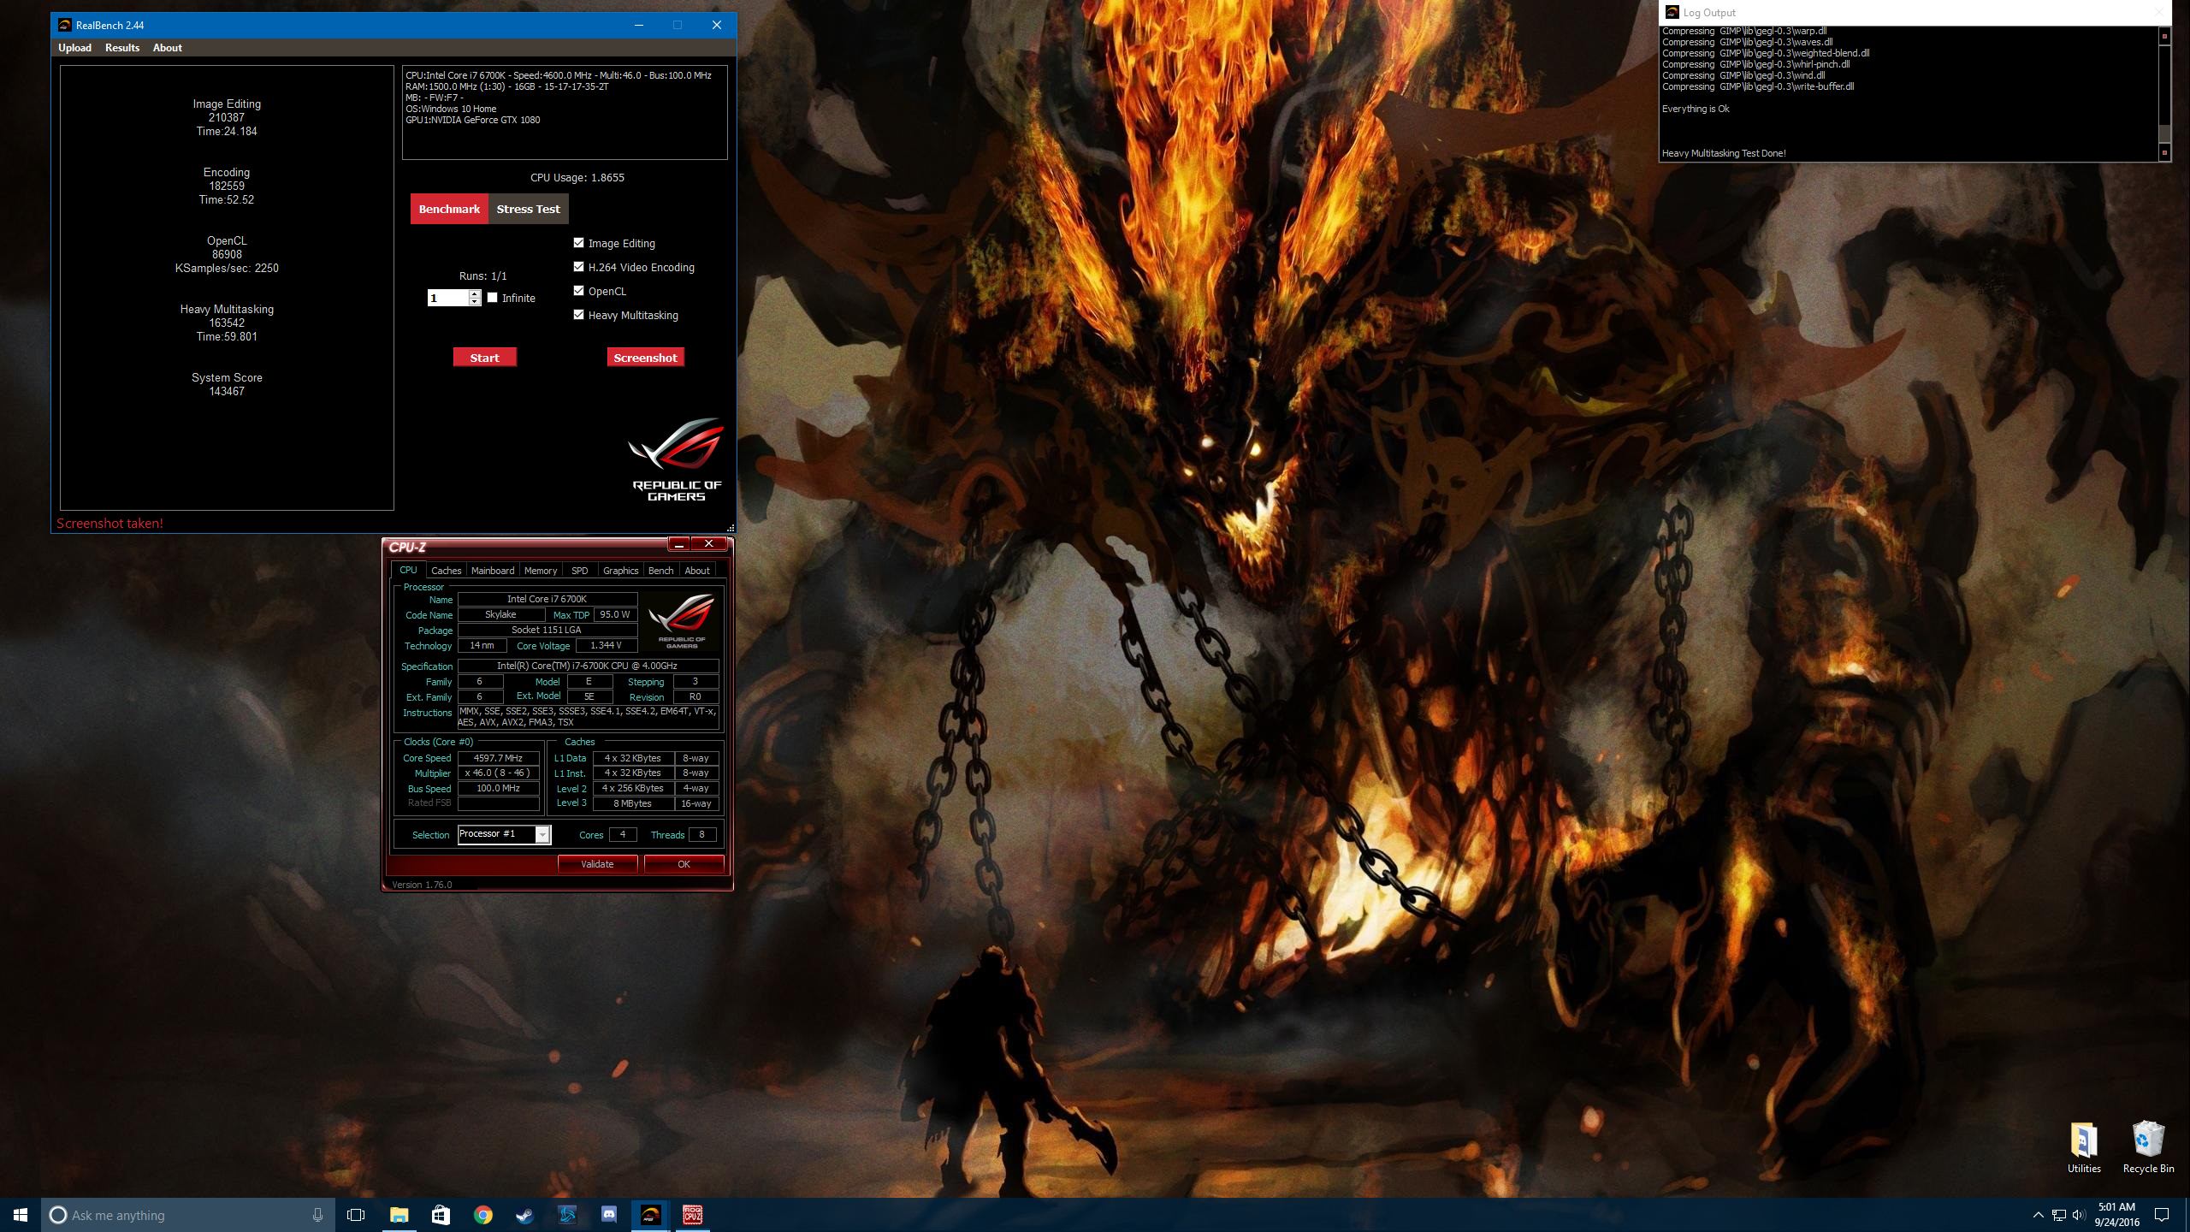Minimize the RealBench window
Screen dimensions: 2190x1232
coord(638,25)
